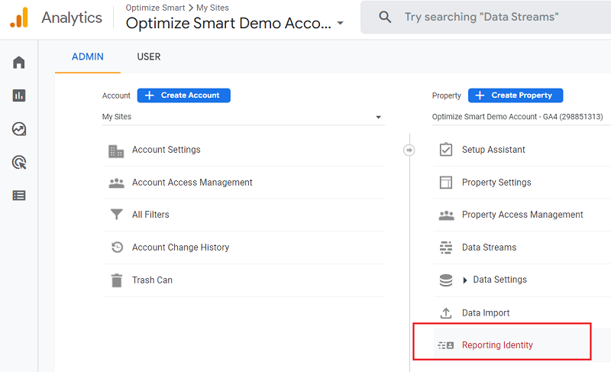Click the Data Settings database icon

coord(446,280)
